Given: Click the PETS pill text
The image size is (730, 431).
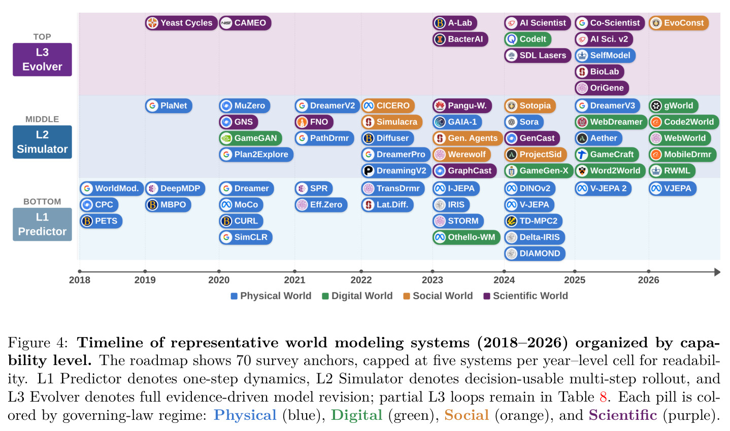Looking at the screenshot, I should (x=106, y=221).
